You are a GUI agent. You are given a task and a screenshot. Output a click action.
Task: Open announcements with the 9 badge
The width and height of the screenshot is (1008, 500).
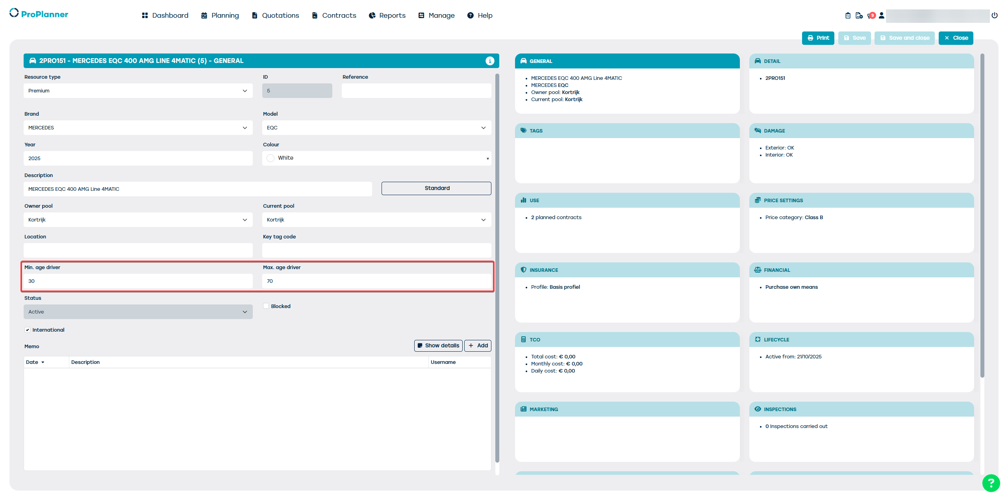pyautogui.click(x=871, y=15)
